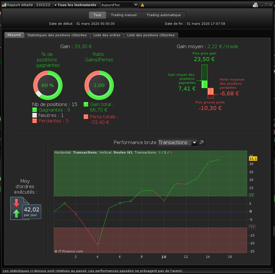
Task: Click the candlestick icon beside Rapport détaillé
Action: pyautogui.click(x=4, y=5)
